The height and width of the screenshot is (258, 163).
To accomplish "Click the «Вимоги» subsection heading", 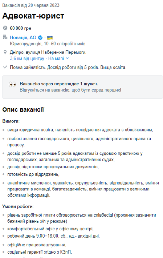I will [x=11, y=121].
